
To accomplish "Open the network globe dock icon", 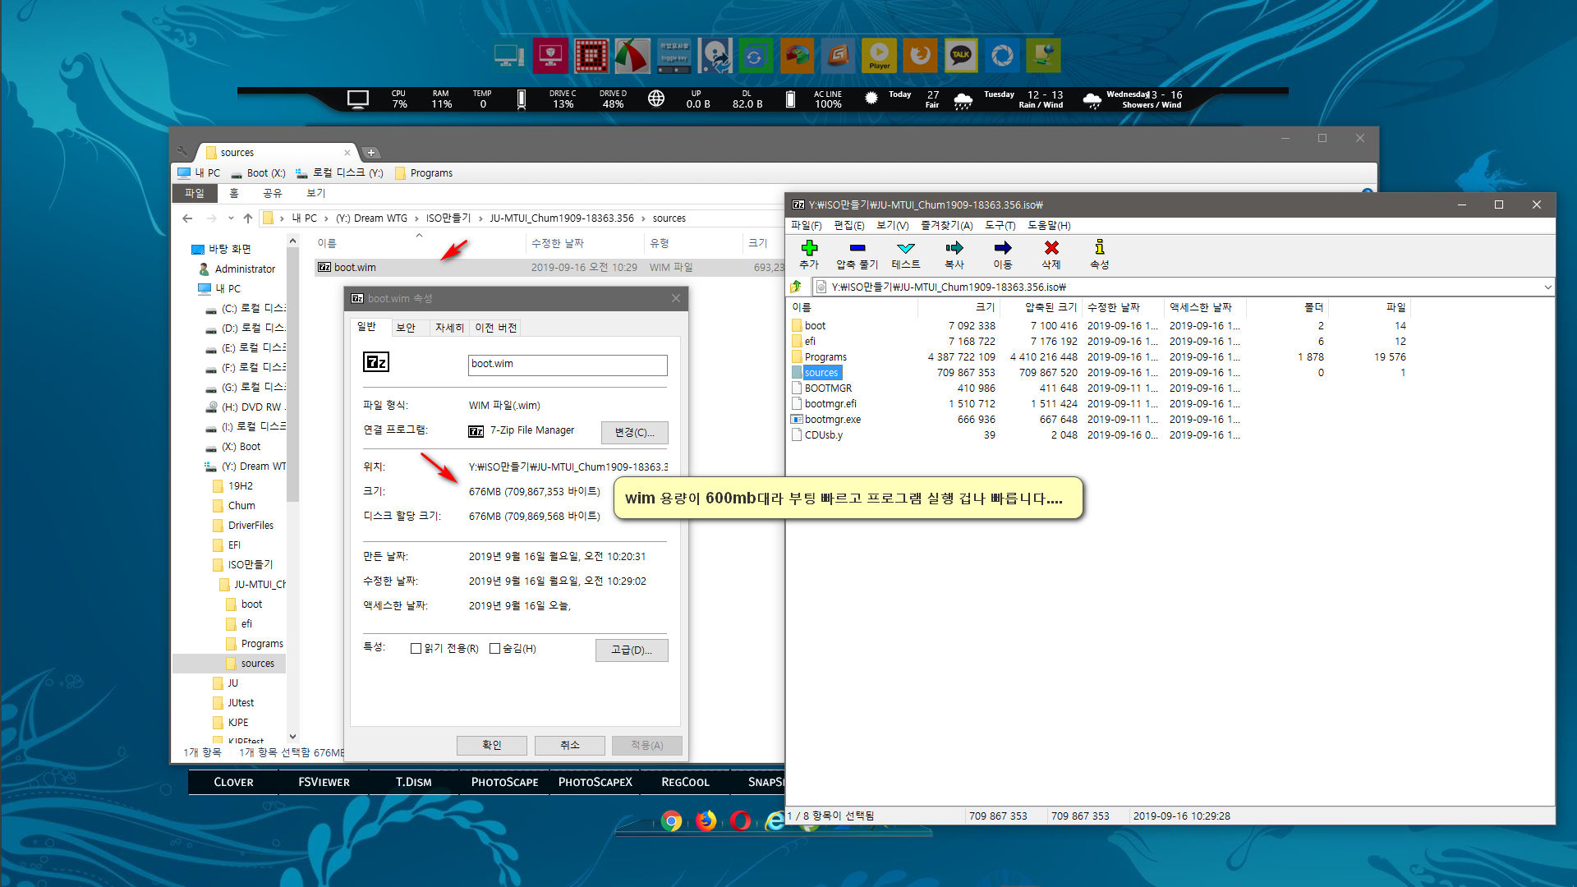I will click(x=1043, y=56).
